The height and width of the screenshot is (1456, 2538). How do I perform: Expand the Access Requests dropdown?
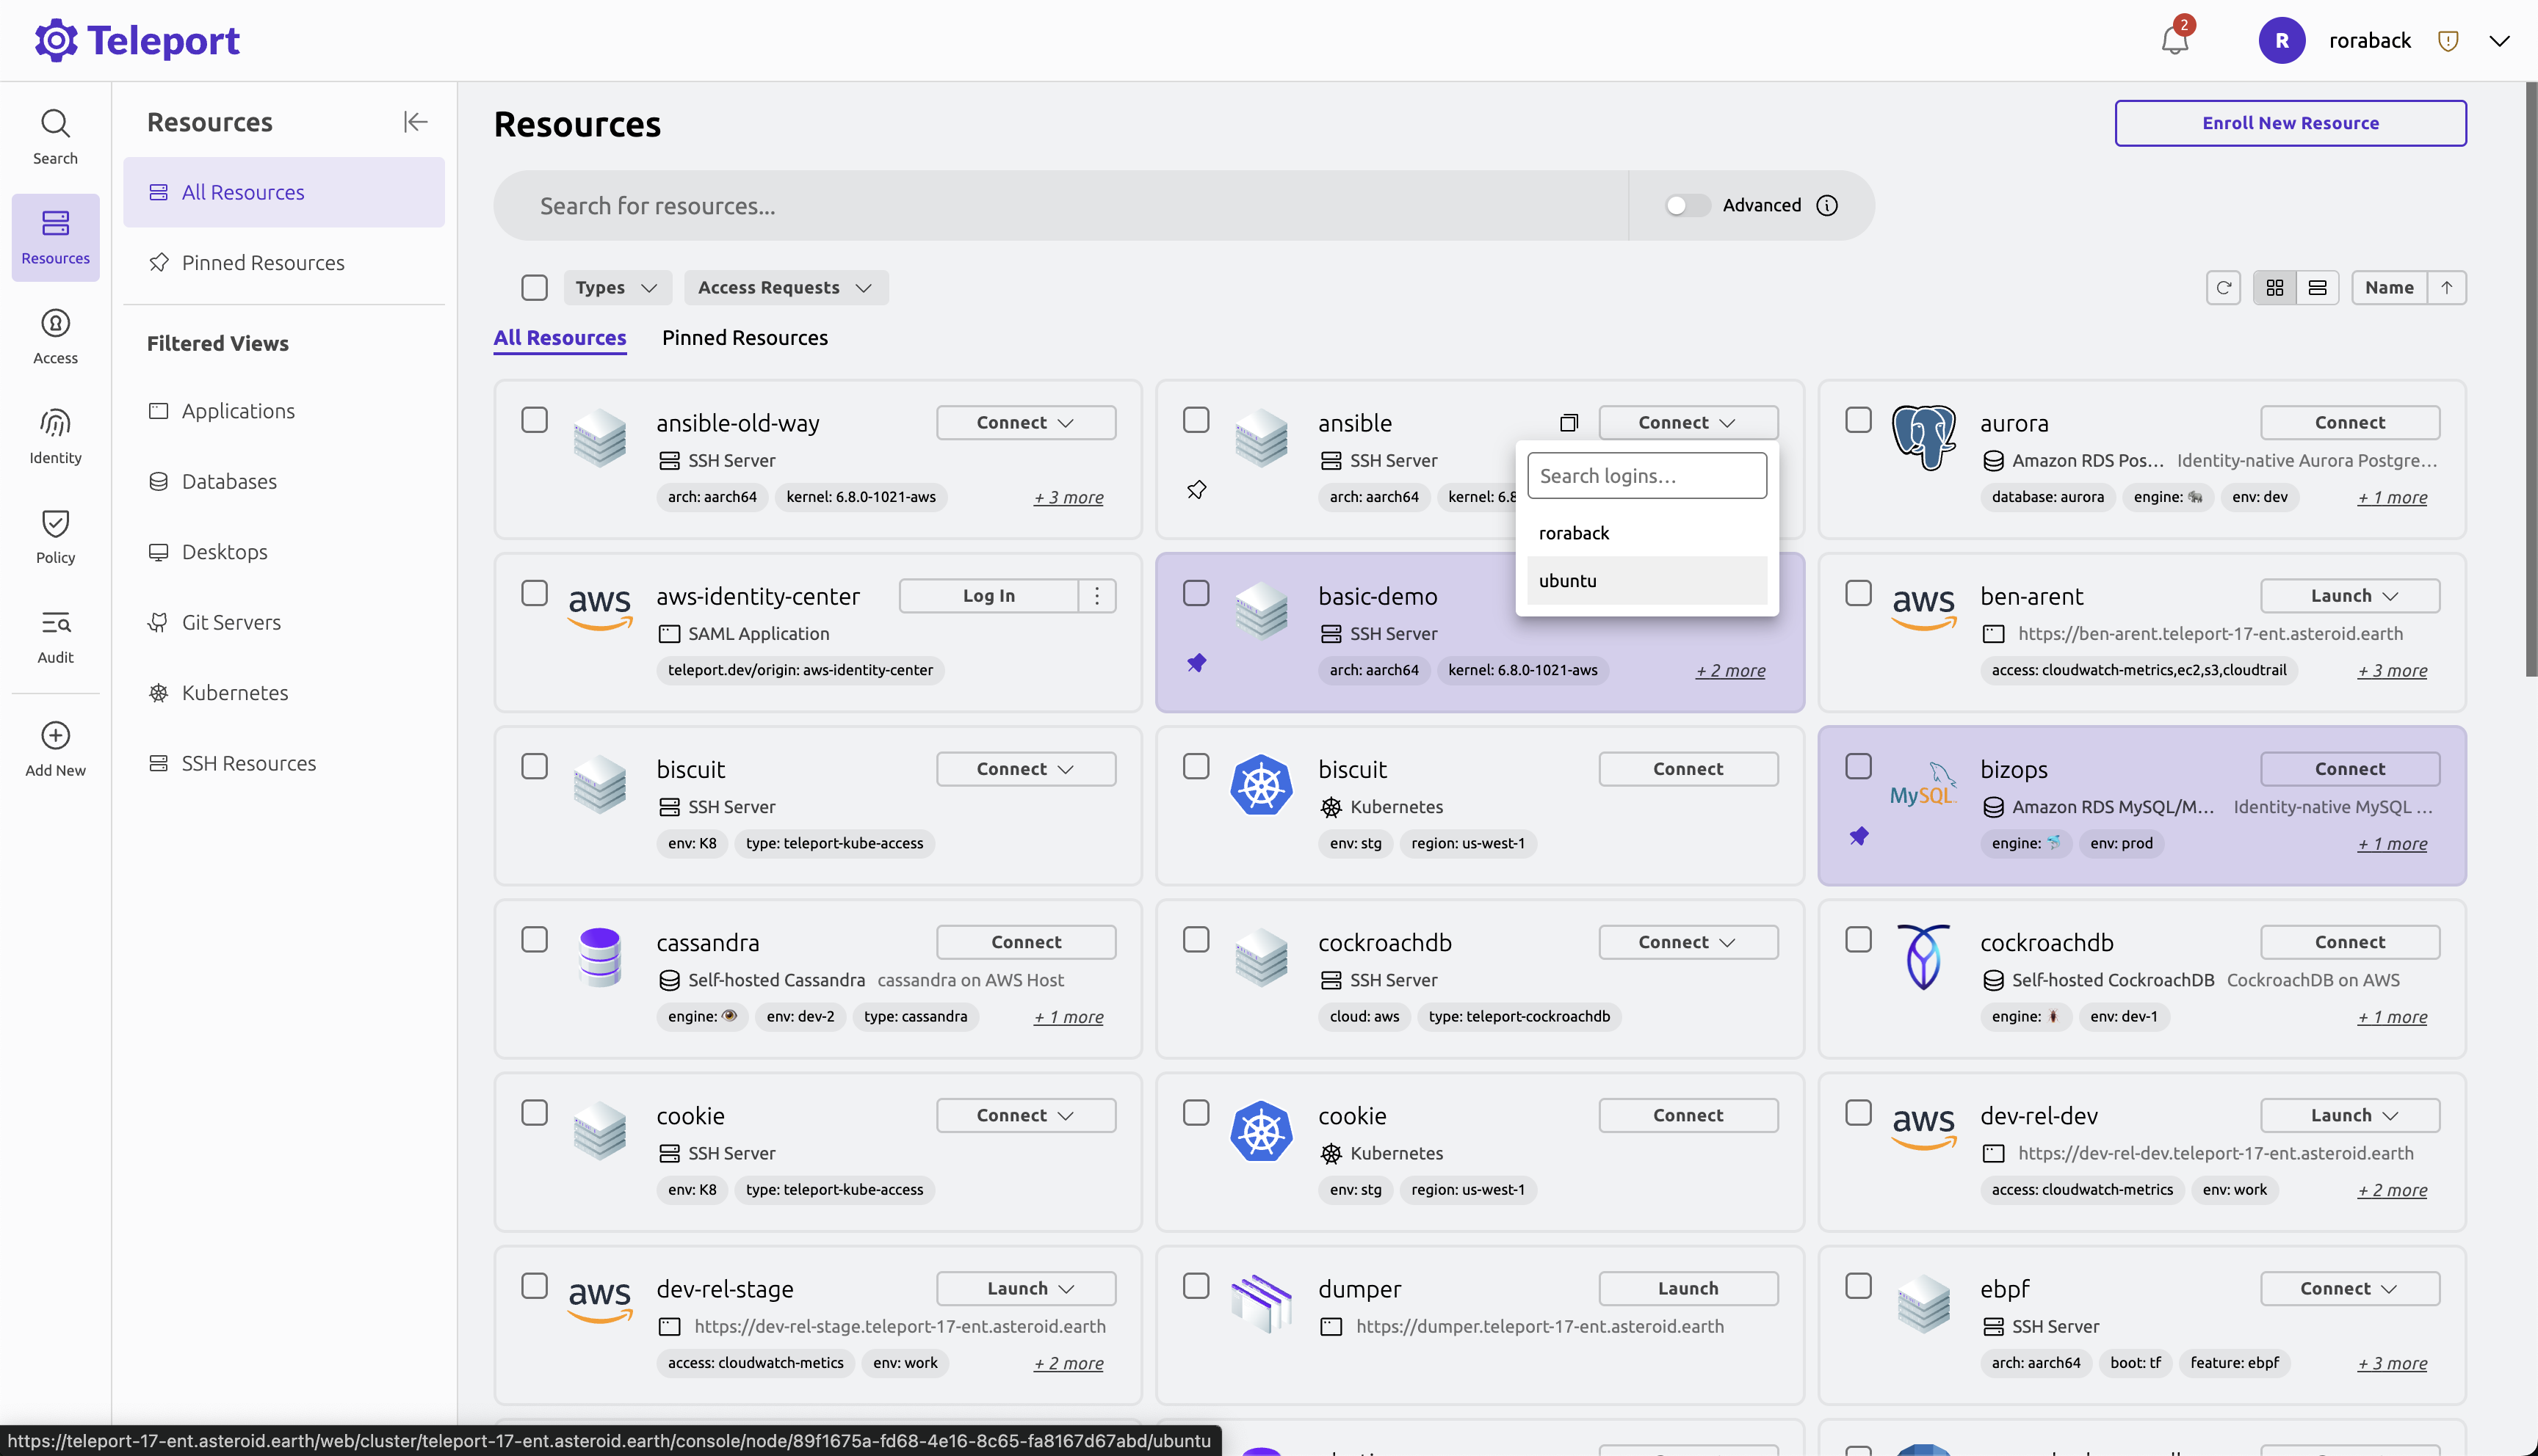pyautogui.click(x=785, y=288)
